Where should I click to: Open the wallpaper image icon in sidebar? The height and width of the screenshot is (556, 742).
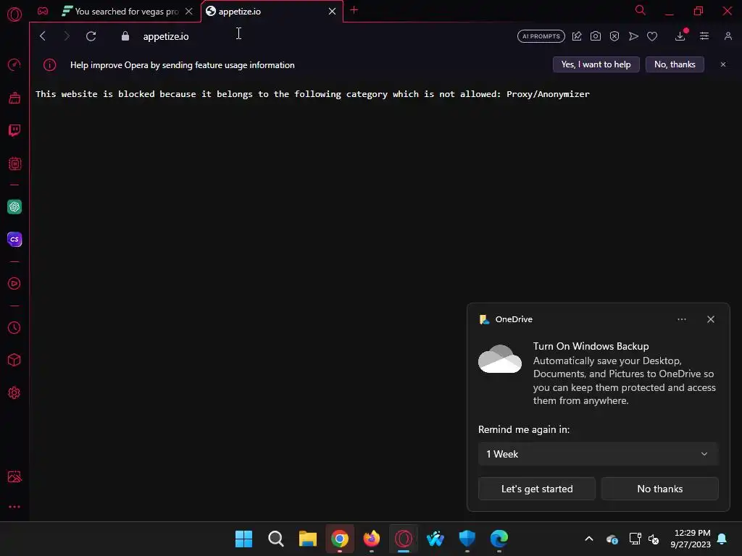(14, 476)
